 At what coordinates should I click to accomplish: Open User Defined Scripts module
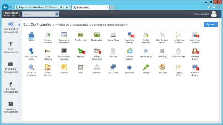[x=178, y=38]
